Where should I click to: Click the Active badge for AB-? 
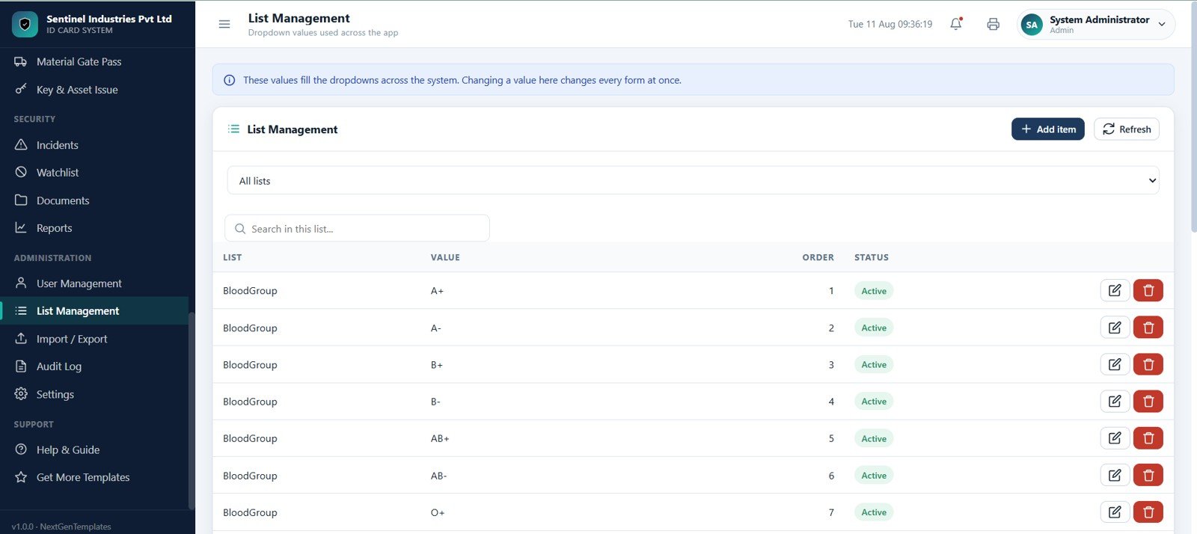click(874, 476)
